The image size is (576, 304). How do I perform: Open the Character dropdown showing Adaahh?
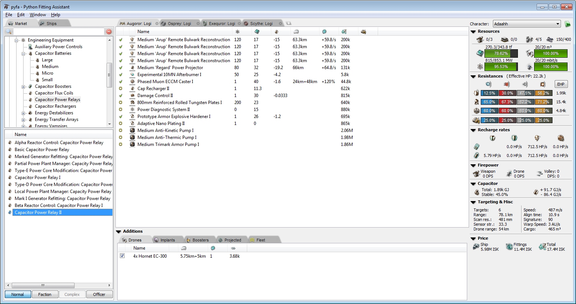pyautogui.click(x=527, y=24)
